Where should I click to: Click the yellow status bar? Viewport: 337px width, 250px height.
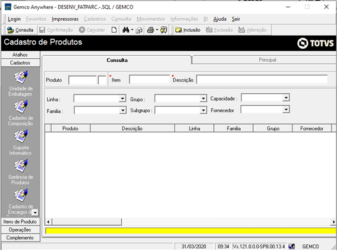click(x=191, y=230)
